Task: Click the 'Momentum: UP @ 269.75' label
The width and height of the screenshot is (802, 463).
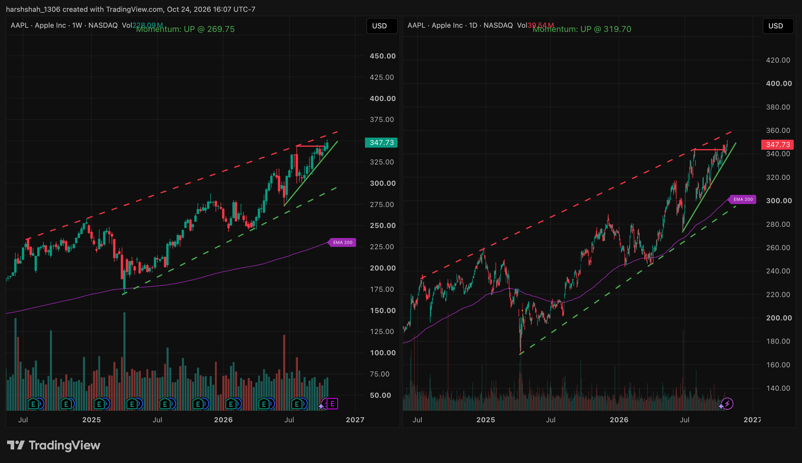Action: [185, 29]
